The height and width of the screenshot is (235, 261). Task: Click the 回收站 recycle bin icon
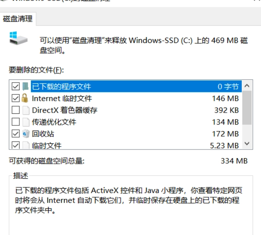(25, 134)
